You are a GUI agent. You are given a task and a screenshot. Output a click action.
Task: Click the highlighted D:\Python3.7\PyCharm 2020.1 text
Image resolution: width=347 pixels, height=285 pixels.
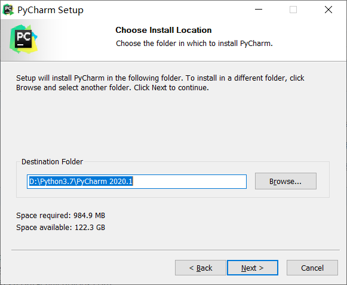tap(81, 182)
